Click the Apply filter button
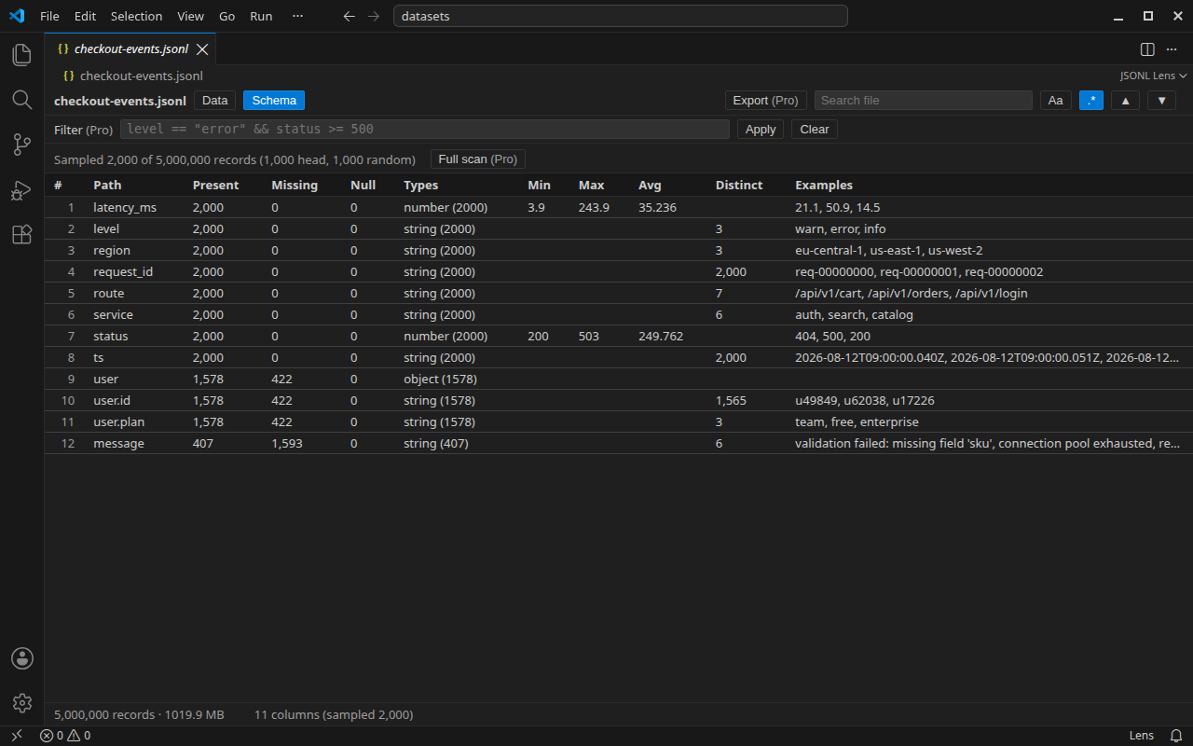The width and height of the screenshot is (1193, 746). coord(761,130)
